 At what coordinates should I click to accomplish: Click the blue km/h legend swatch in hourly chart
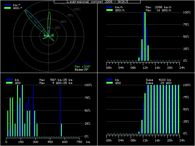110,7
